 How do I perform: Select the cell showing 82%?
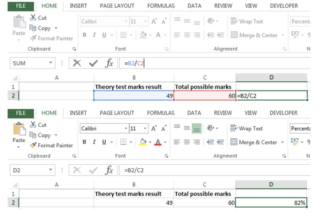click(x=271, y=203)
